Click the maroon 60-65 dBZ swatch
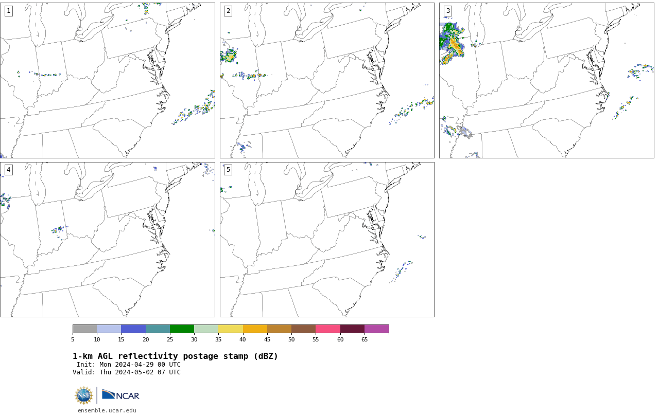Screen dimensions: 659x416 [352, 329]
